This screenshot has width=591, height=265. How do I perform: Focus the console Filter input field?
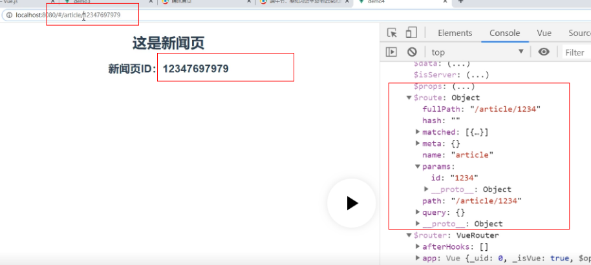click(577, 53)
